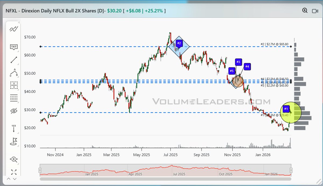323x186 pixels.
Task: Click the 'Jul 2025' main axis date label
Action: (171, 155)
